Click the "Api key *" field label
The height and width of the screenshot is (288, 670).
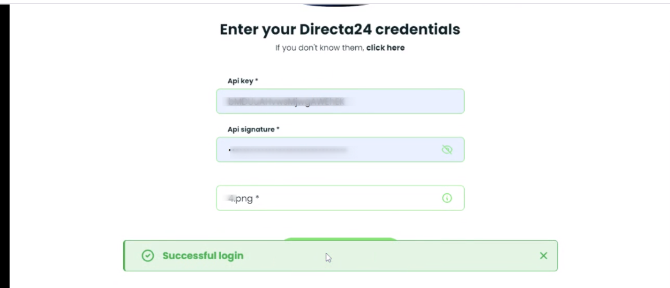(x=243, y=81)
